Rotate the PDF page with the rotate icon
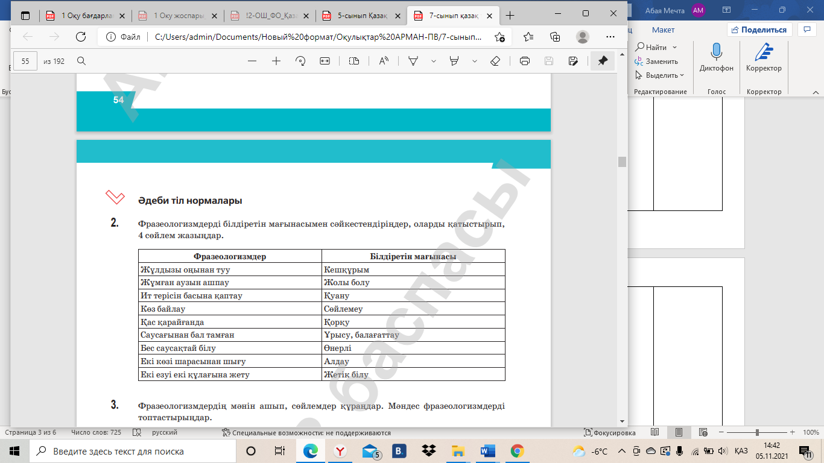 [300, 61]
